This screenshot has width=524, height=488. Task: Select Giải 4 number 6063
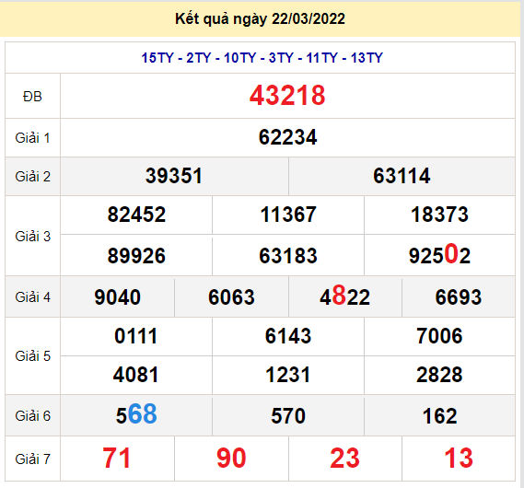(231, 297)
